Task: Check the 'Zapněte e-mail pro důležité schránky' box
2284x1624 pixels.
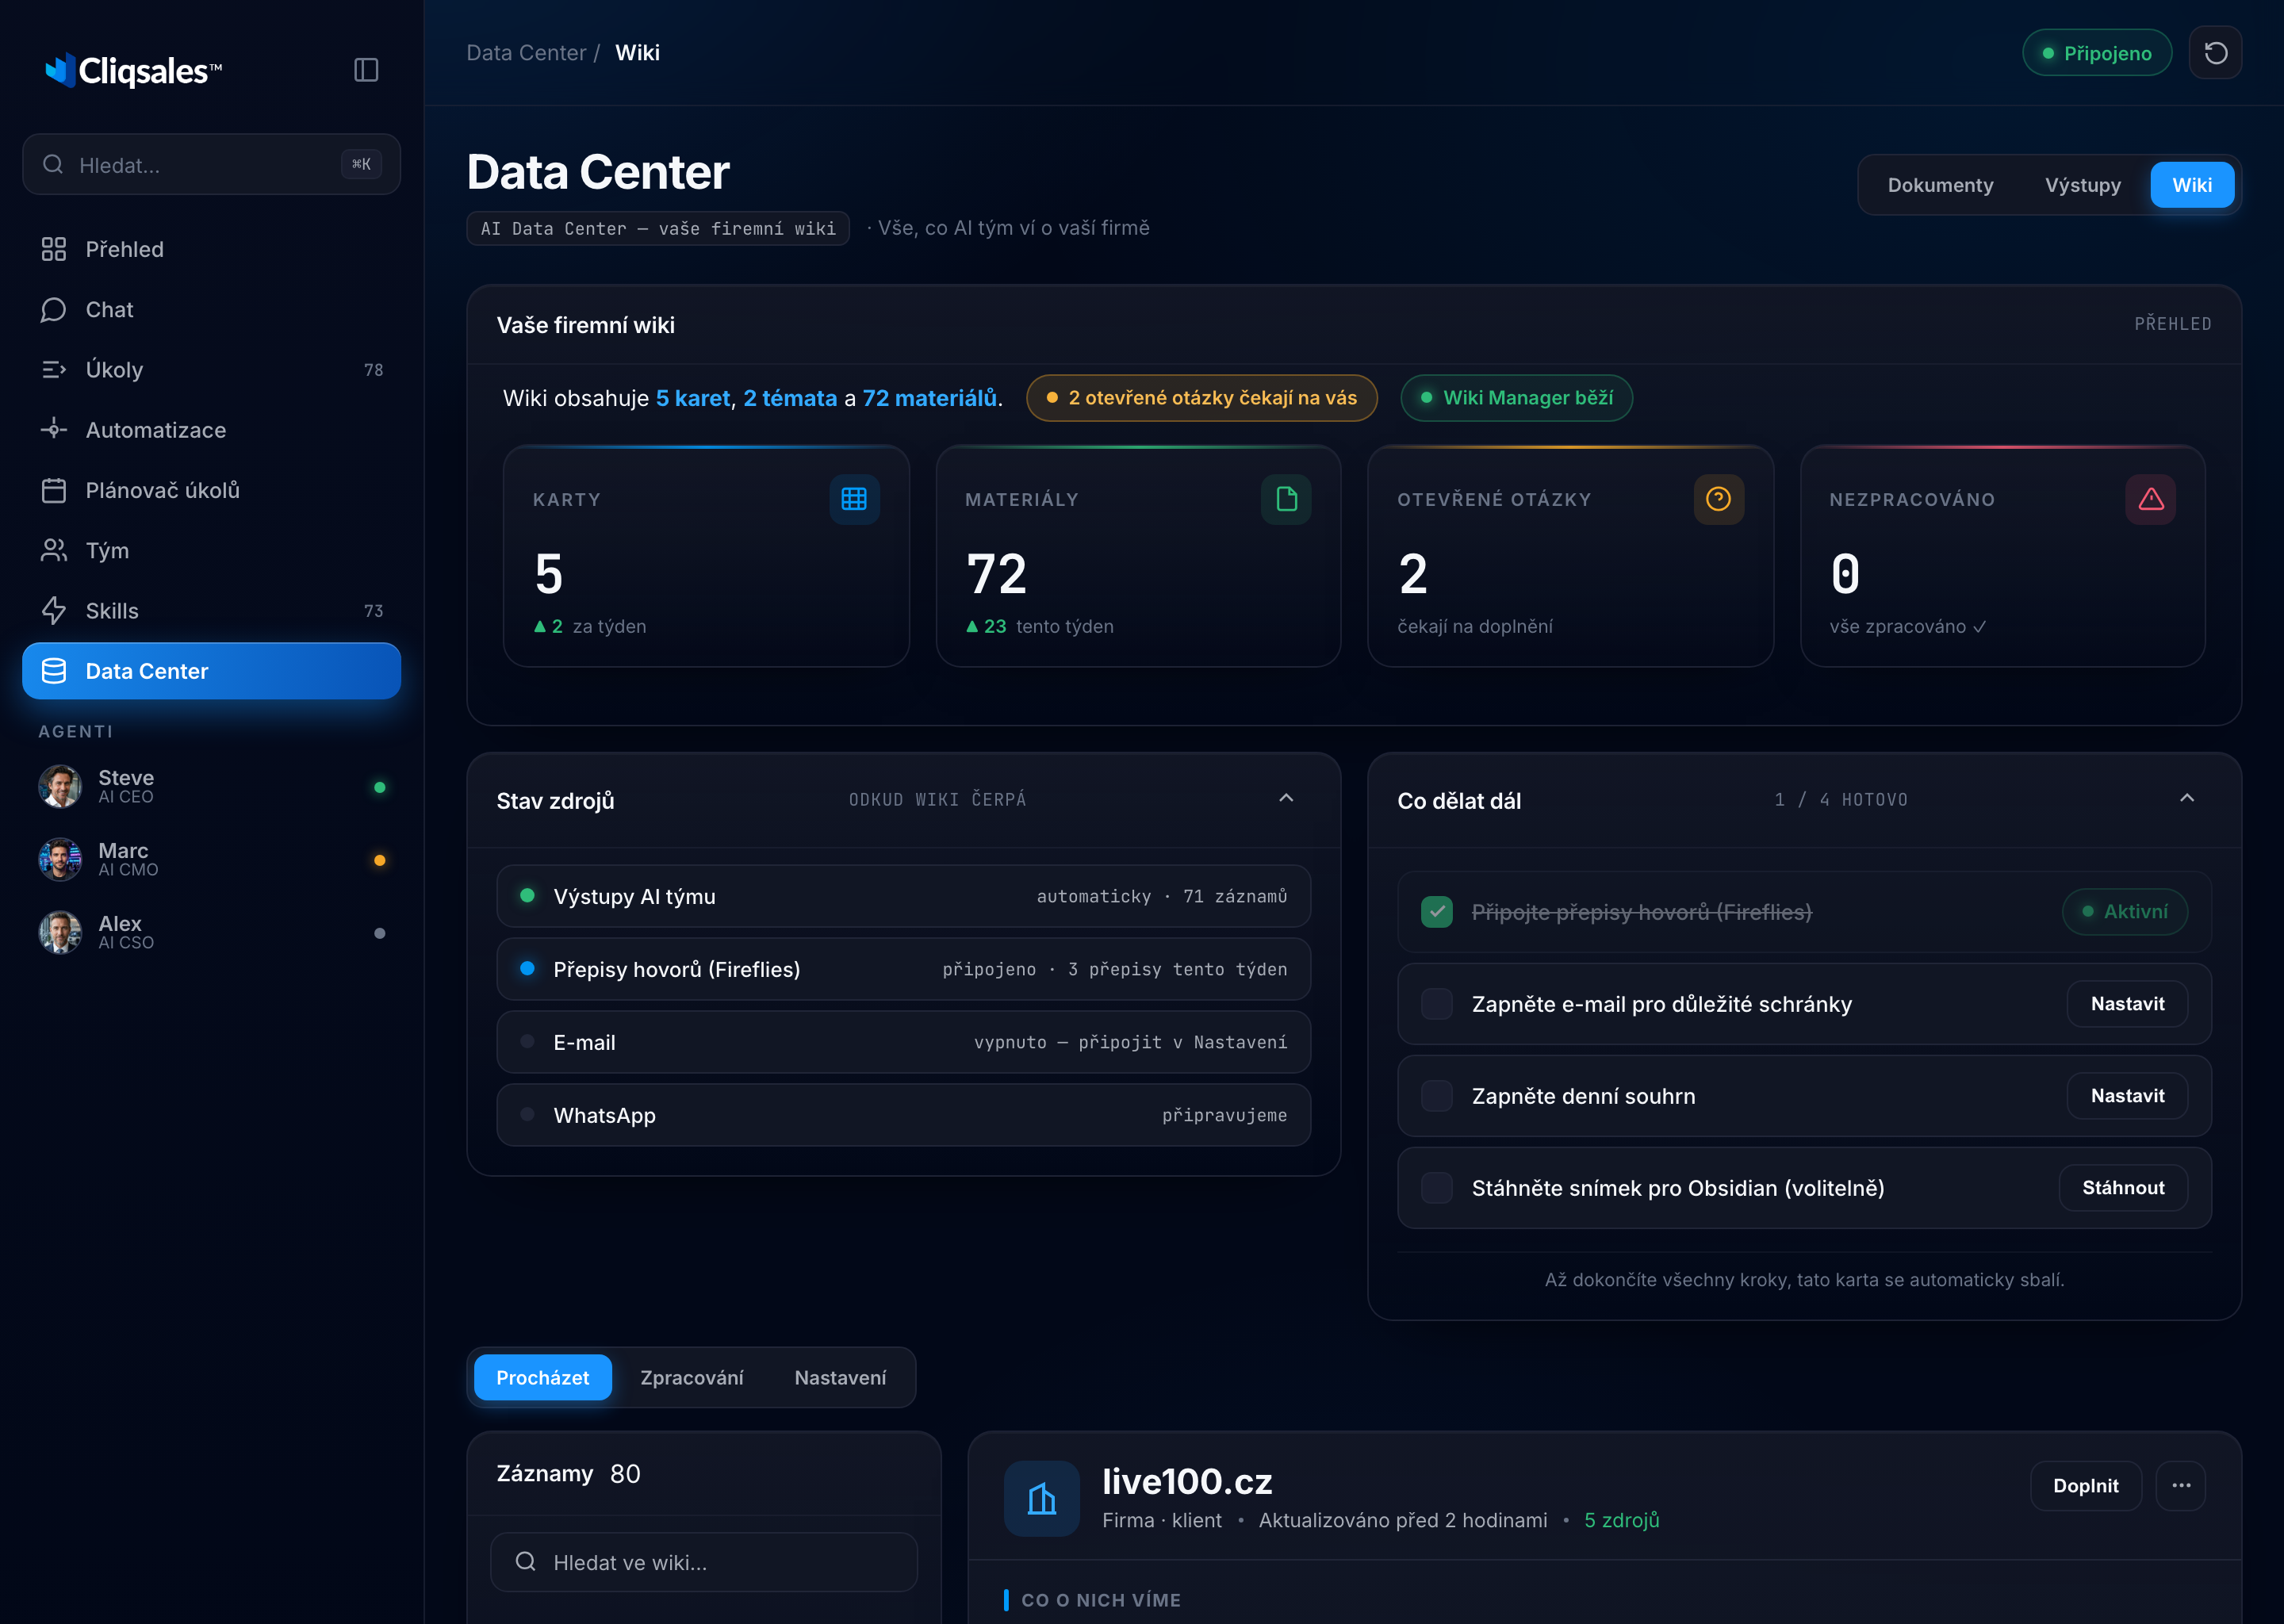Action: coord(1437,1004)
